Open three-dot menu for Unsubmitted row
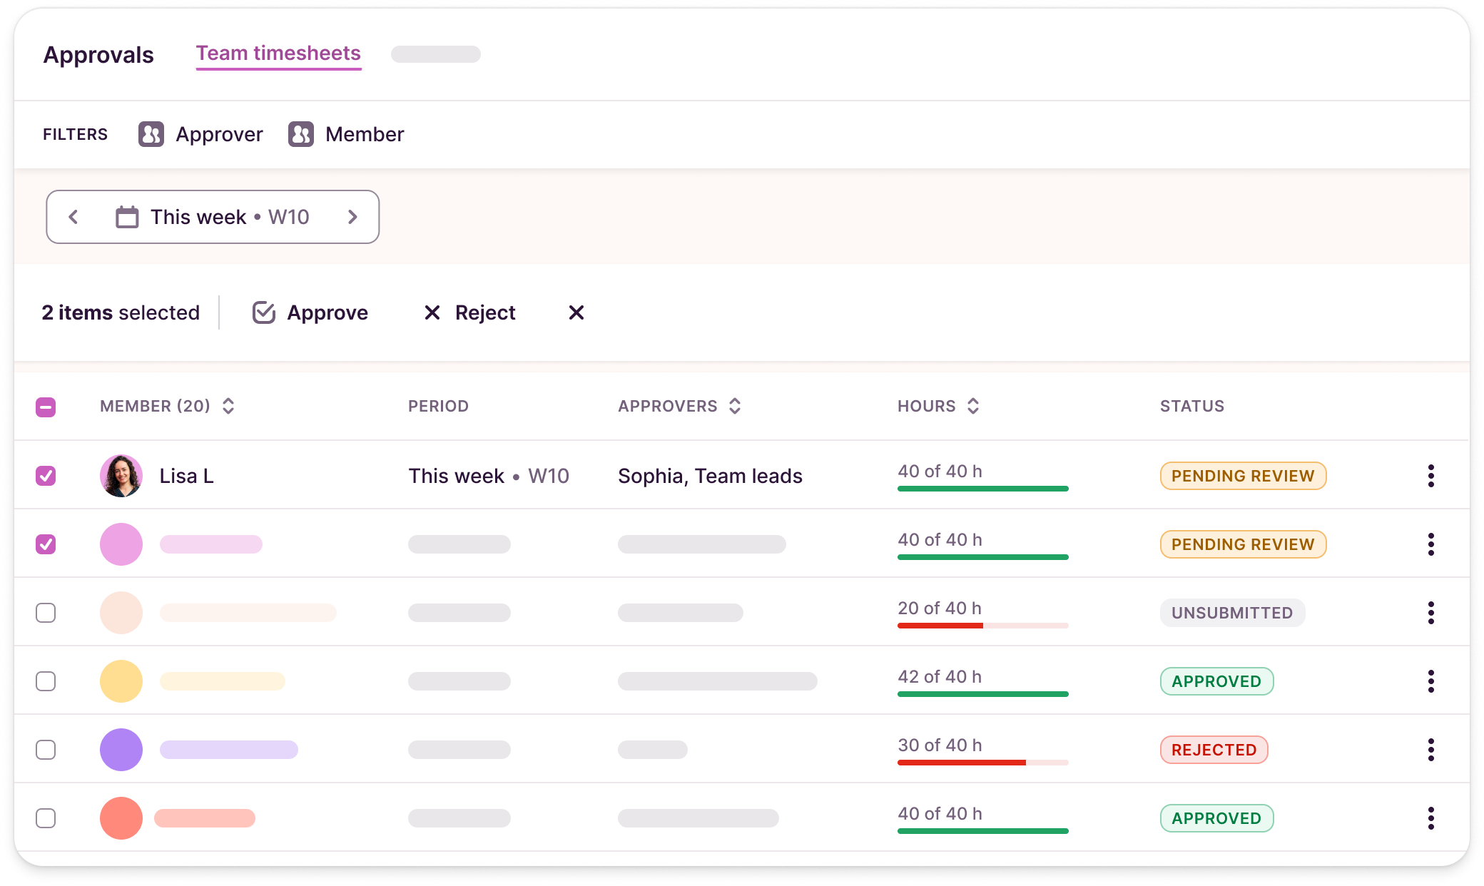1484x886 pixels. 1430,613
